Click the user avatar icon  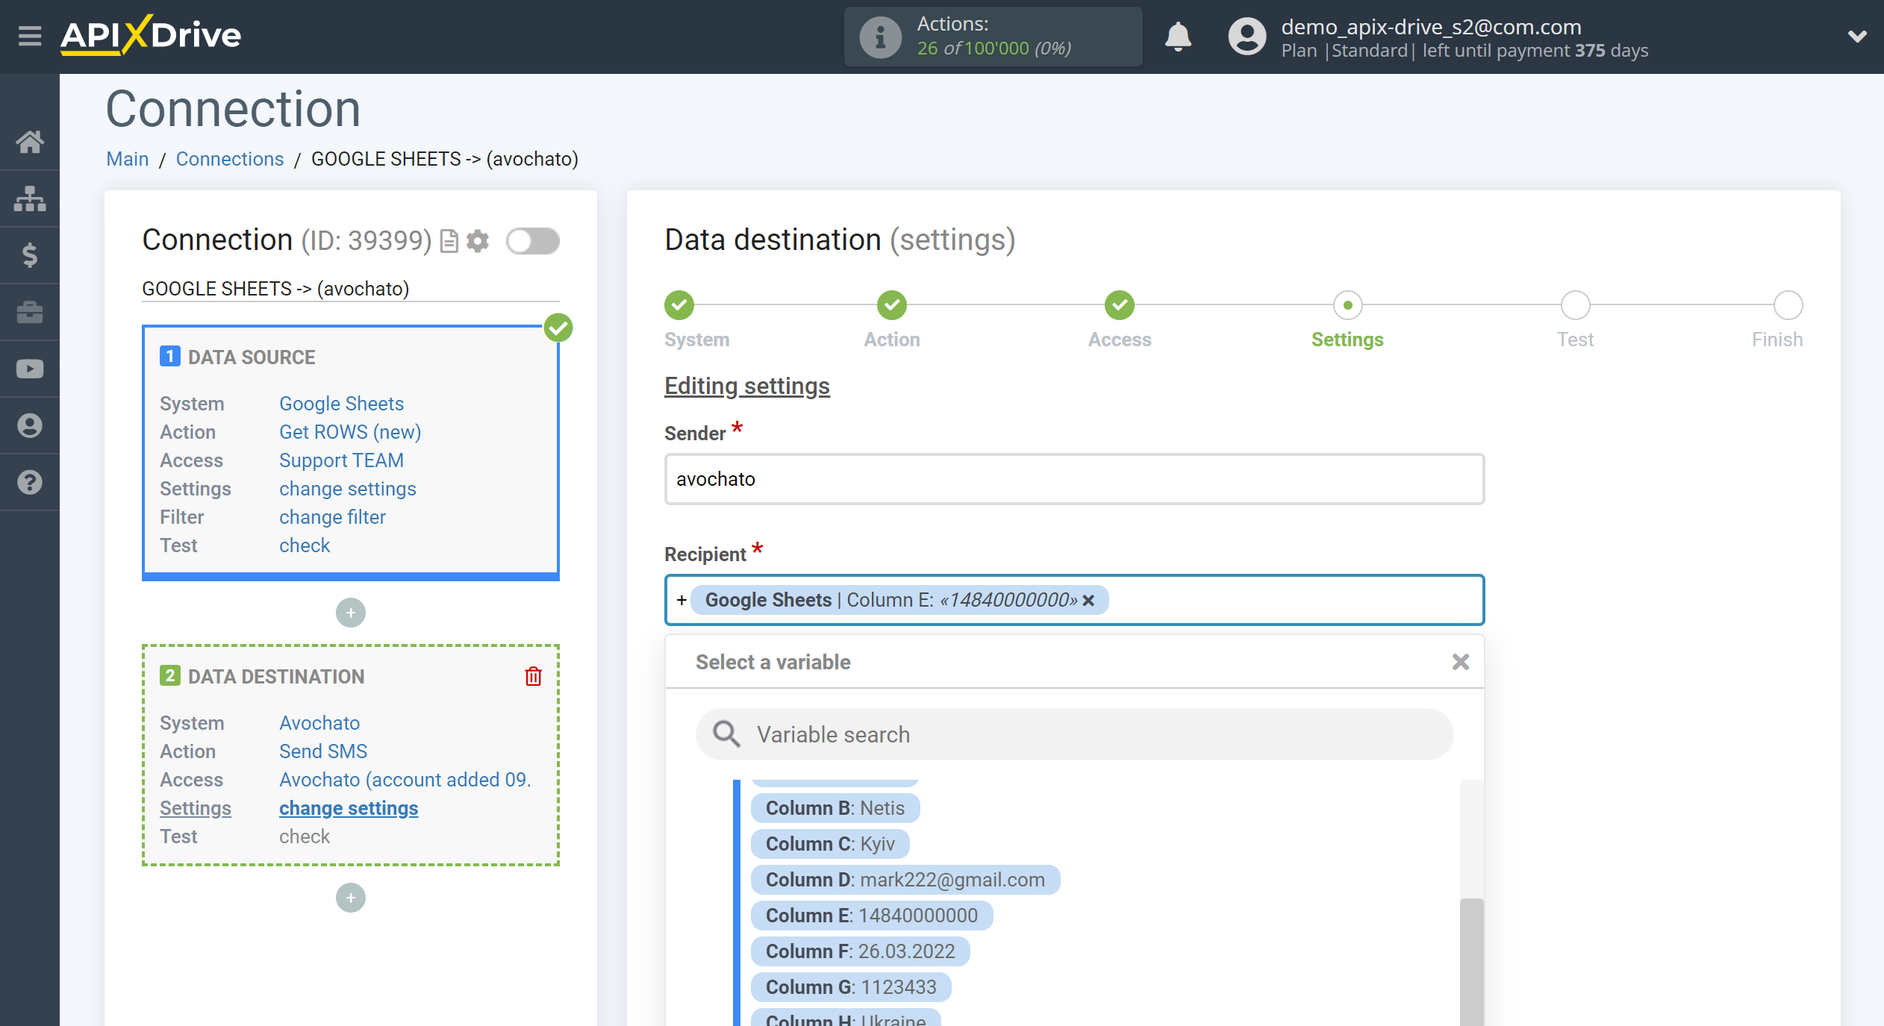pos(1247,36)
